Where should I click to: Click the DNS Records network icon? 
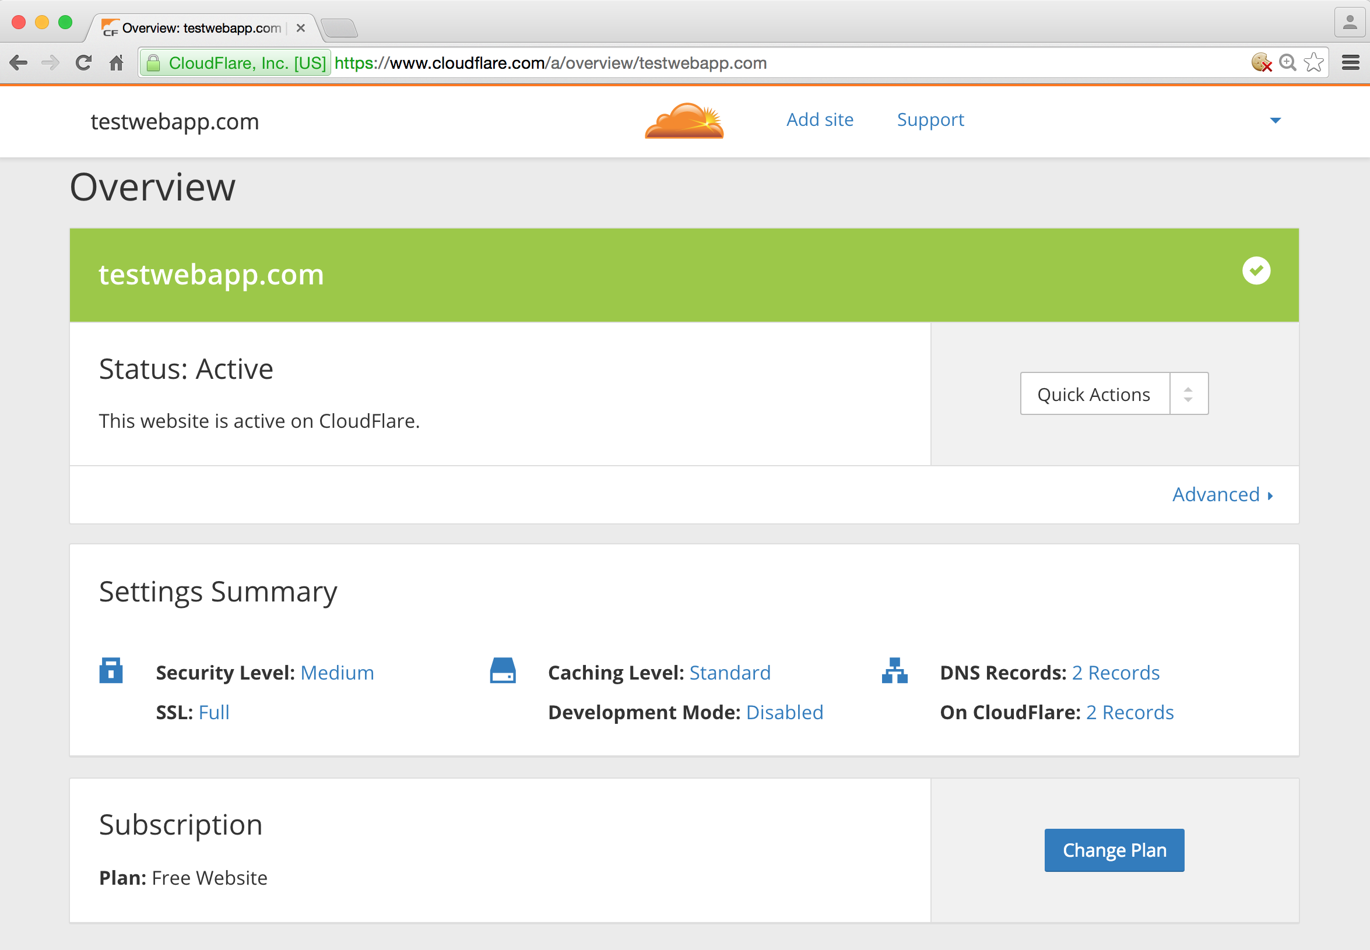[x=894, y=671]
